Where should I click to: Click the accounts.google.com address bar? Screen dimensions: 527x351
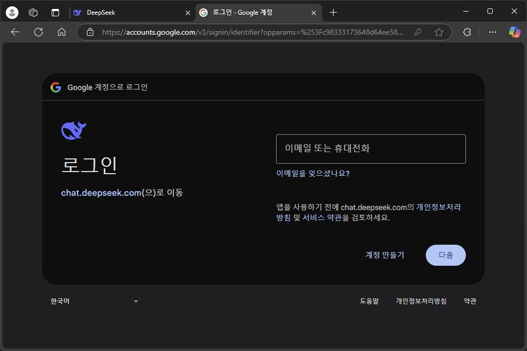point(252,32)
